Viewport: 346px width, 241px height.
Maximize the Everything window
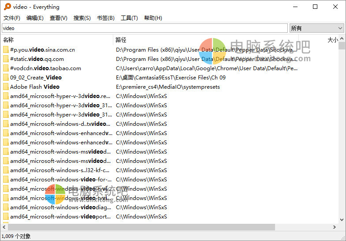point(315,7)
